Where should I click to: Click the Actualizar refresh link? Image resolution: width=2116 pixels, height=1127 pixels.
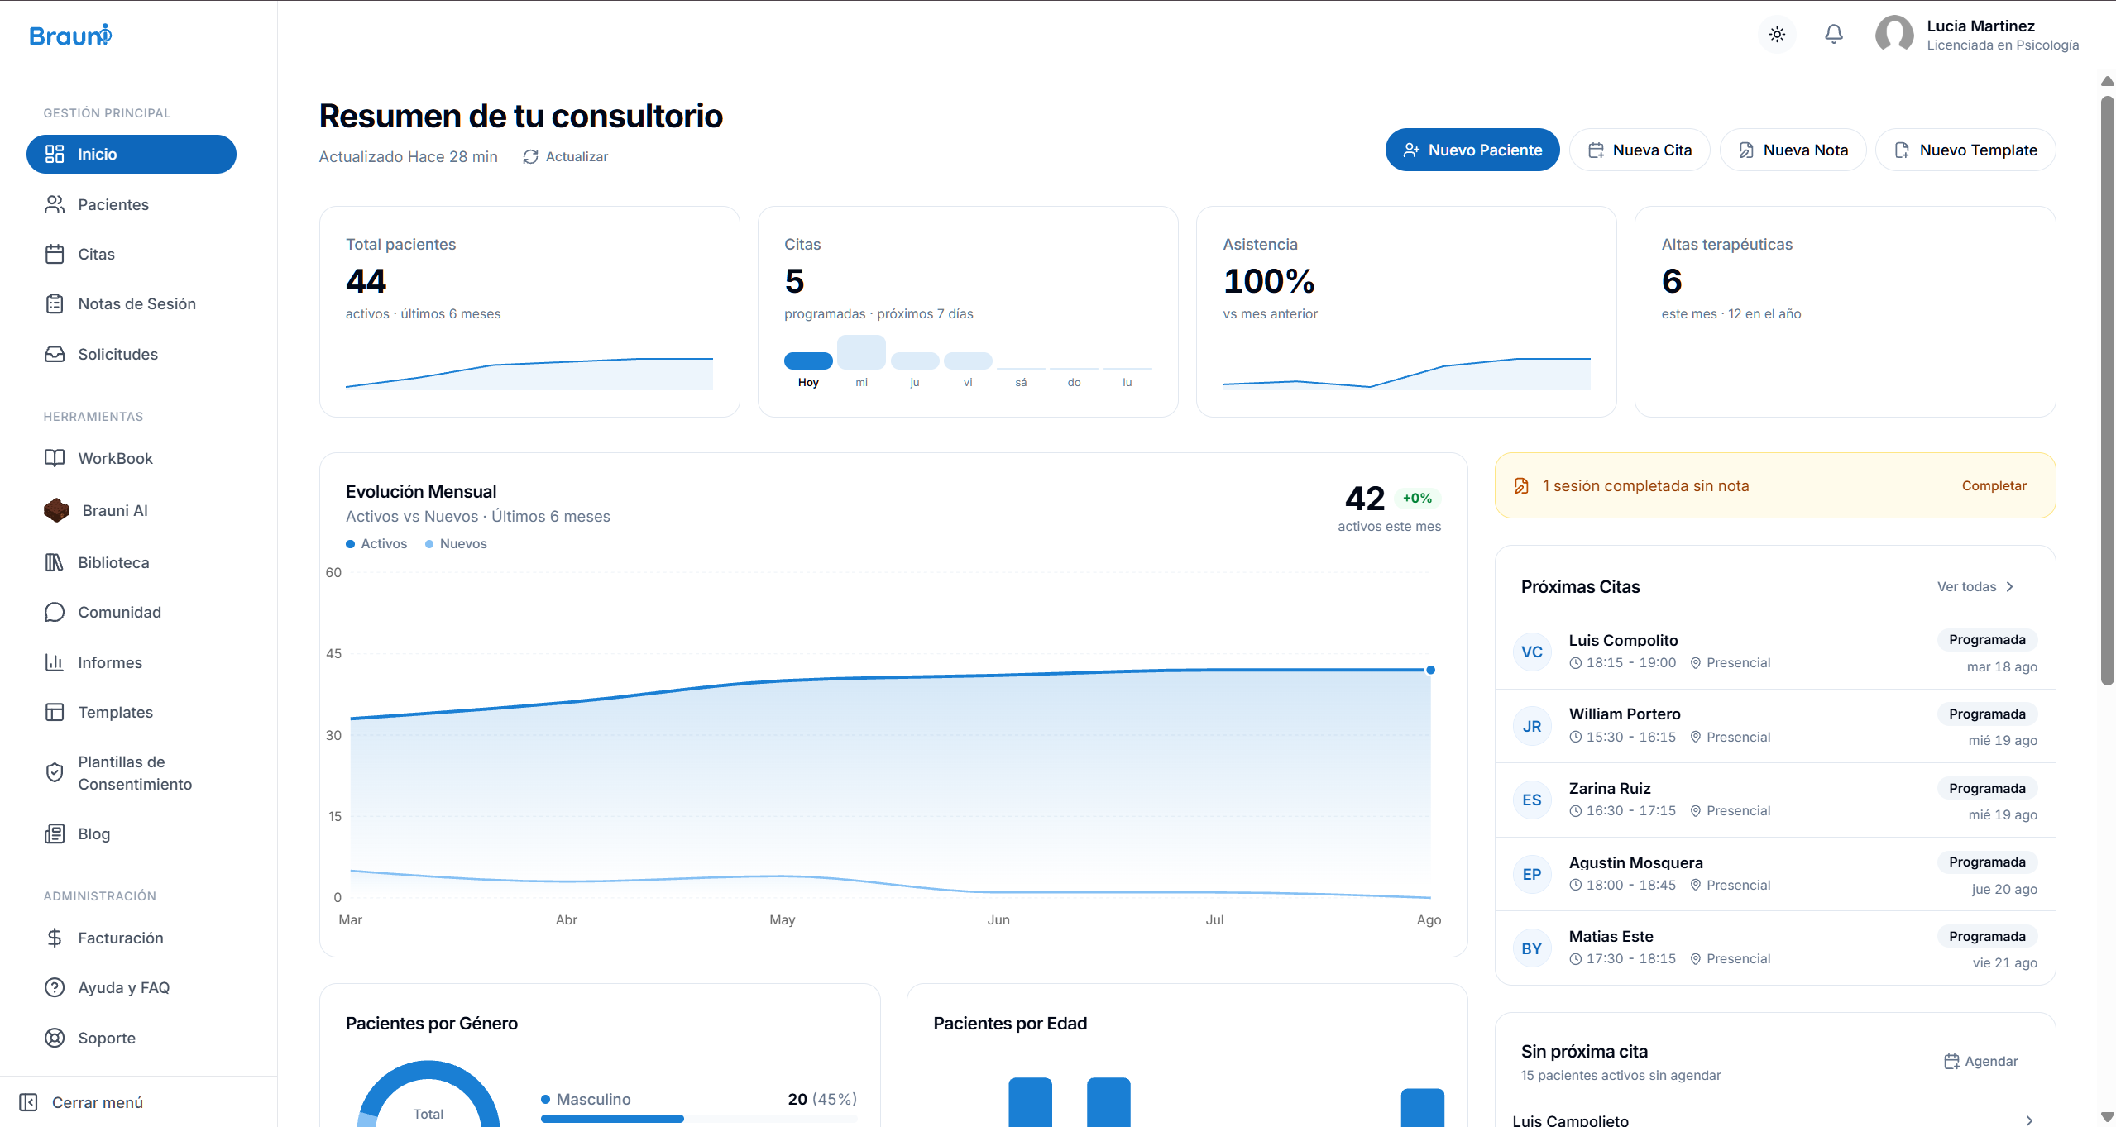click(565, 156)
